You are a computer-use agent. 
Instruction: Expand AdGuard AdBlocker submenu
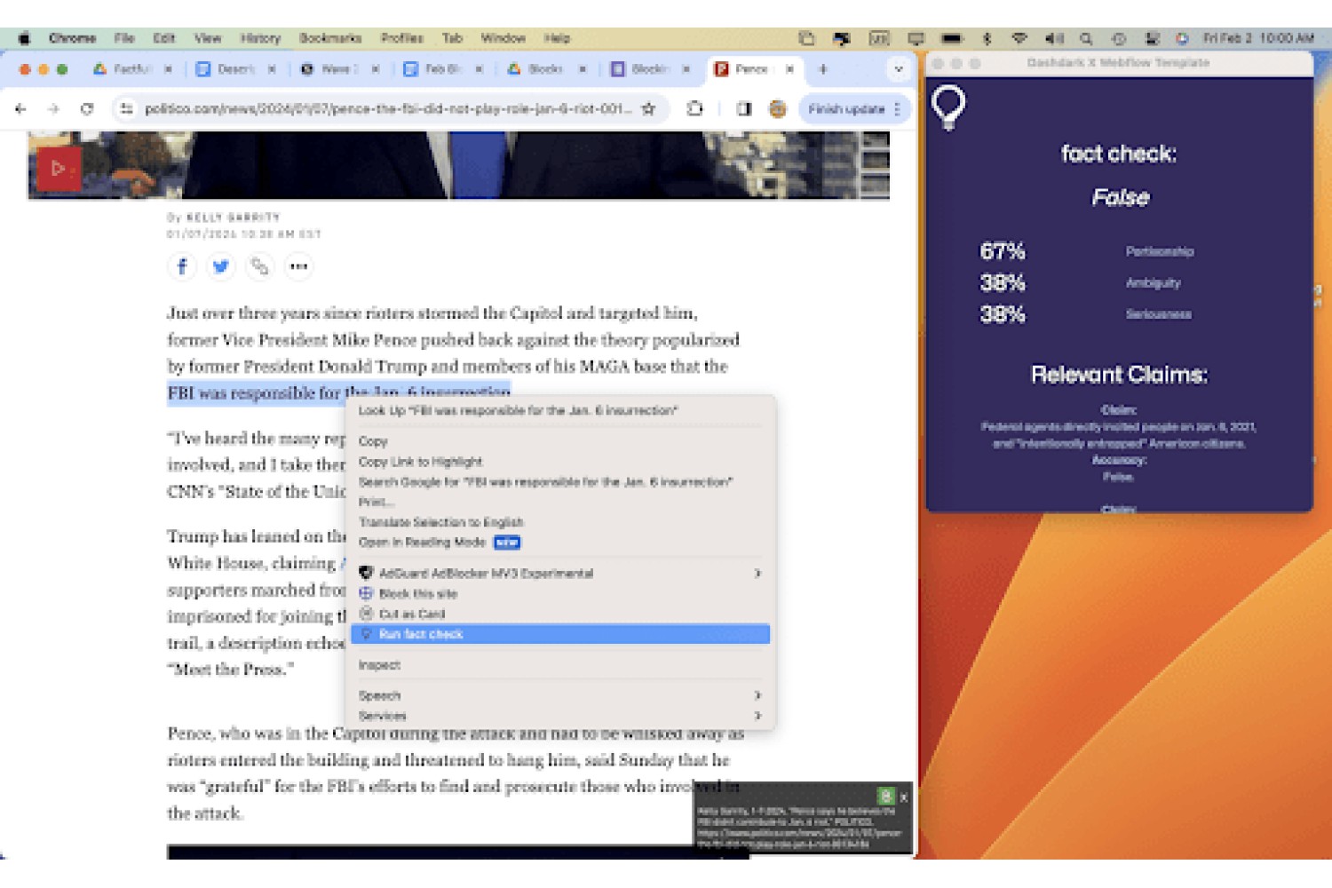click(x=559, y=573)
